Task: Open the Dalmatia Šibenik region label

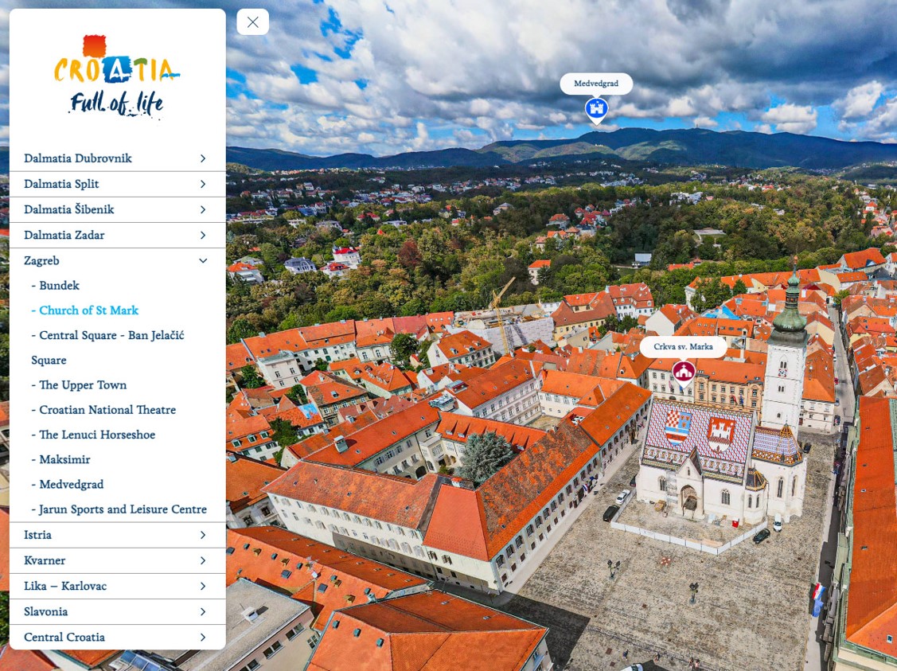Action: click(68, 209)
